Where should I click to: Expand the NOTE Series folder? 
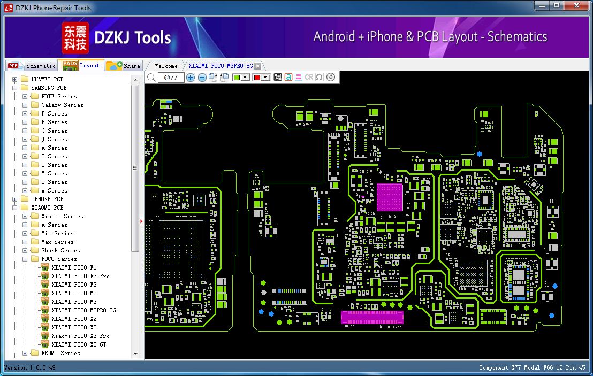(x=25, y=96)
